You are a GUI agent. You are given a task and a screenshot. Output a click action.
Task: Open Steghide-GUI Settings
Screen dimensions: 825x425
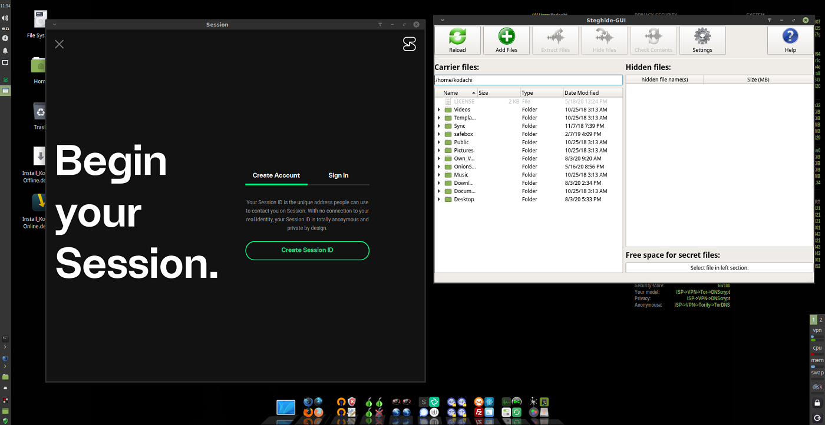pyautogui.click(x=702, y=39)
